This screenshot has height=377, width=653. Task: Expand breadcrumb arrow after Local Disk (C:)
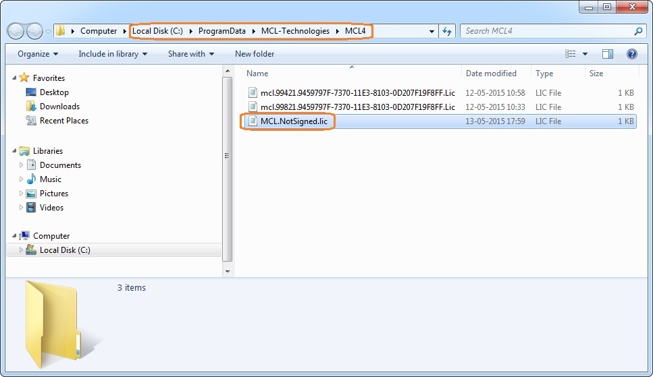(190, 31)
